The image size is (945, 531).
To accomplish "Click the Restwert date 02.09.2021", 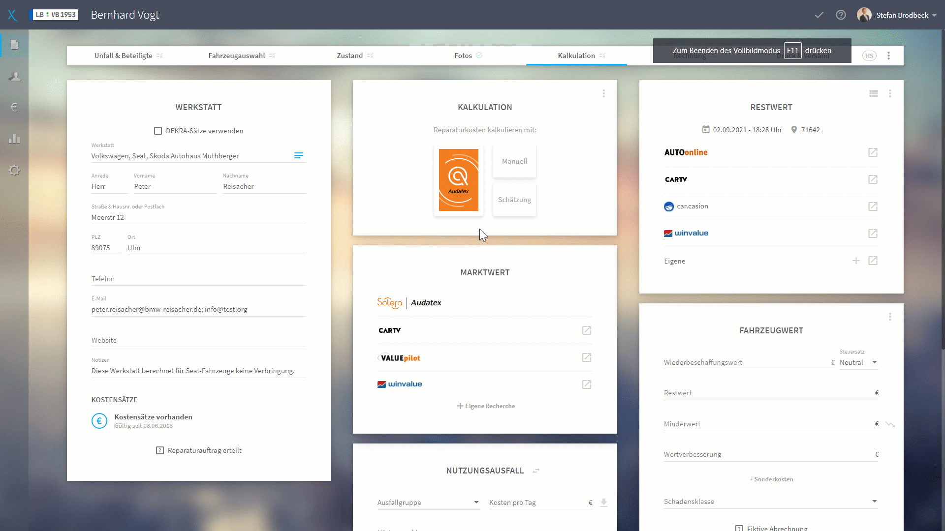I will 743,130.
